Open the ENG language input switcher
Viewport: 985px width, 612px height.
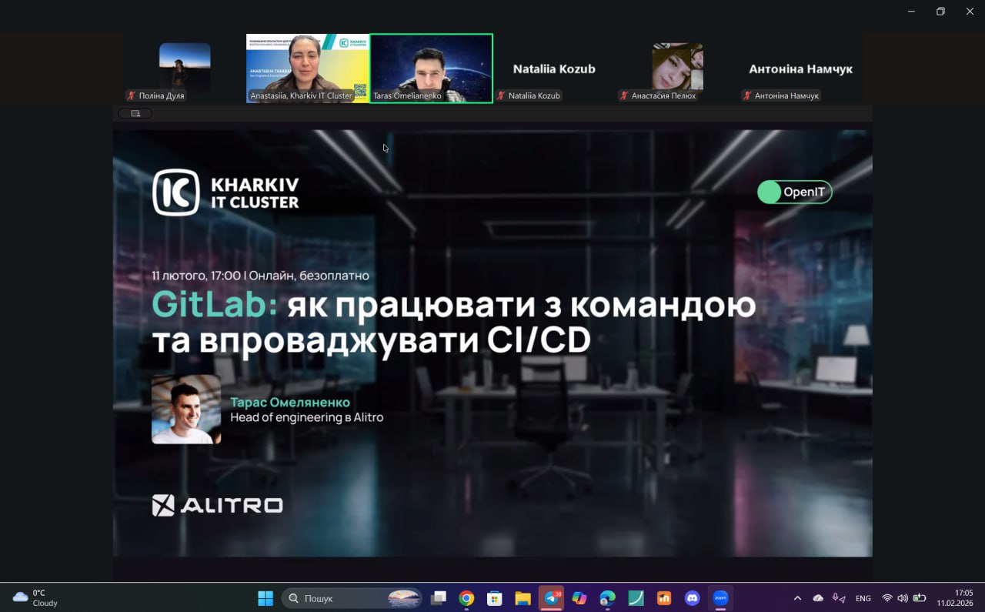tap(863, 598)
